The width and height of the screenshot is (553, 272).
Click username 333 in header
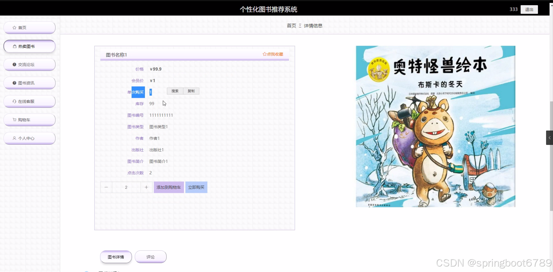513,9
